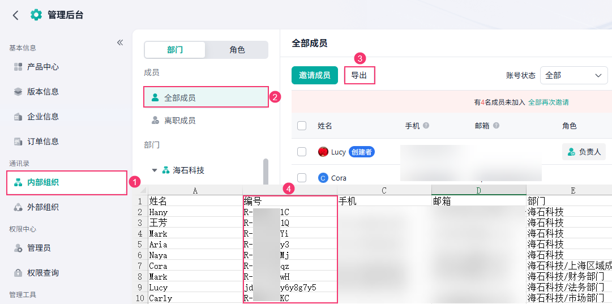This screenshot has height=304, width=612.
Task: Switch to the 角色 tab
Action: tap(237, 50)
